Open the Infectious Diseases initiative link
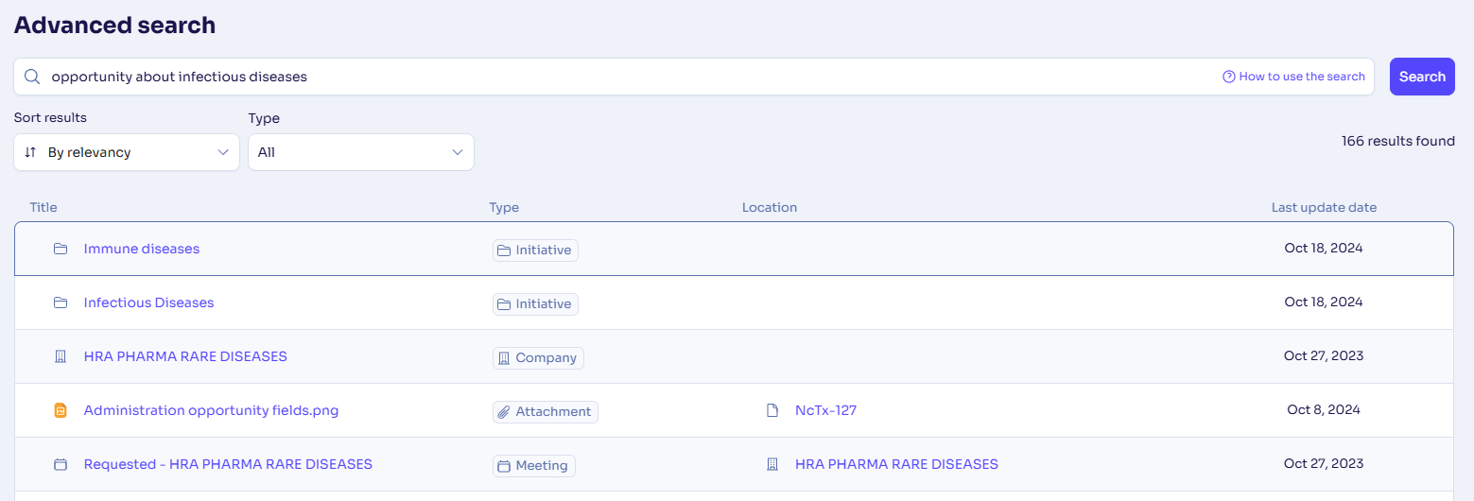The width and height of the screenshot is (1474, 501). point(148,303)
